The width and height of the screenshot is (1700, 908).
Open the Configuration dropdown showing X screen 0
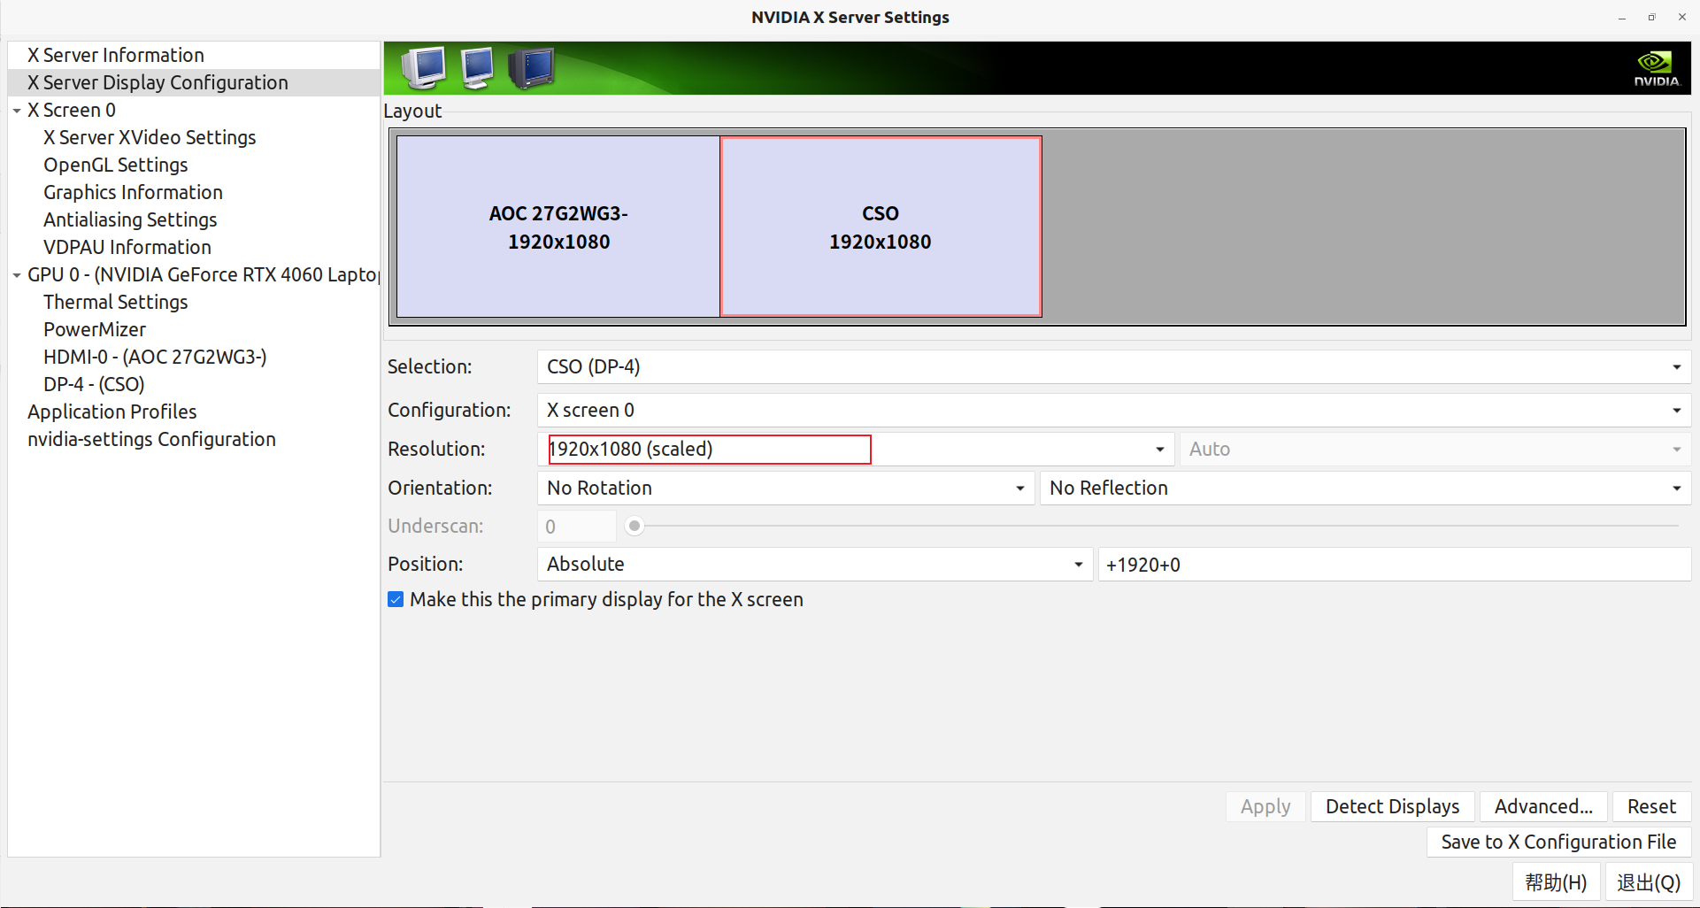[x=1113, y=410]
